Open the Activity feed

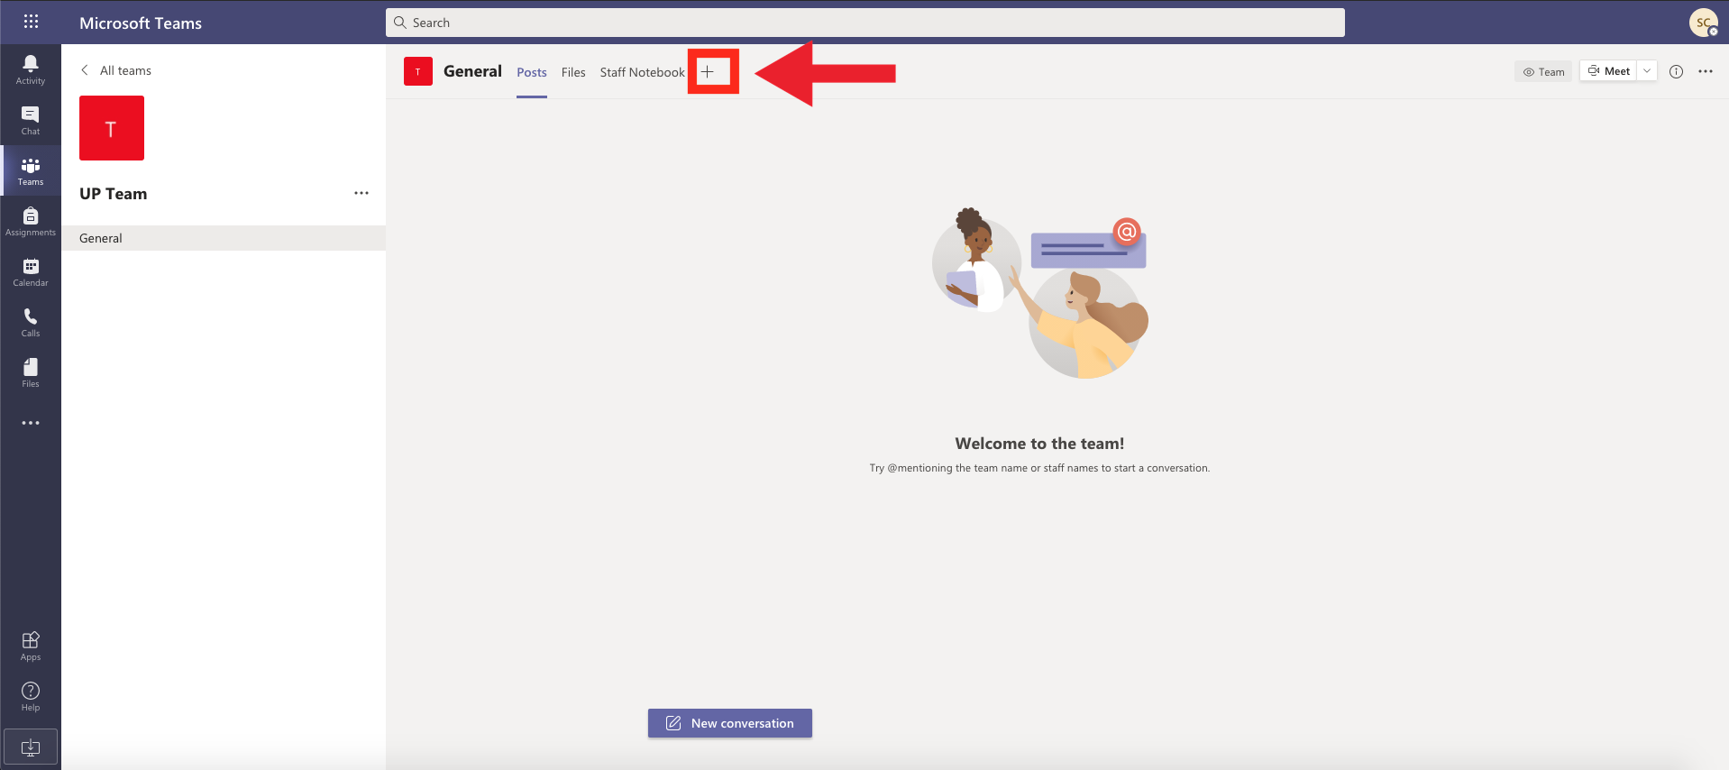point(31,69)
